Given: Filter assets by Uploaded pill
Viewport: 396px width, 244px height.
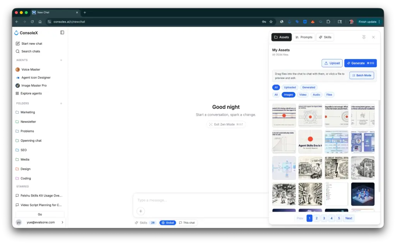Looking at the screenshot, I should click(x=290, y=87).
